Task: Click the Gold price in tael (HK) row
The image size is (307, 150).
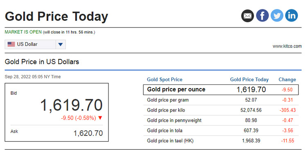Action: 221,141
